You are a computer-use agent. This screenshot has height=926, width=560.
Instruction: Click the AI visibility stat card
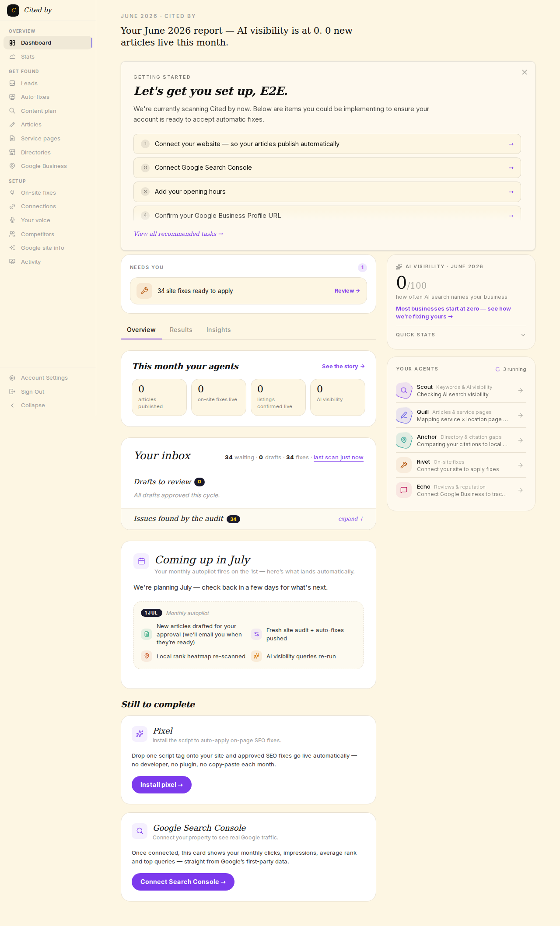pyautogui.click(x=338, y=397)
